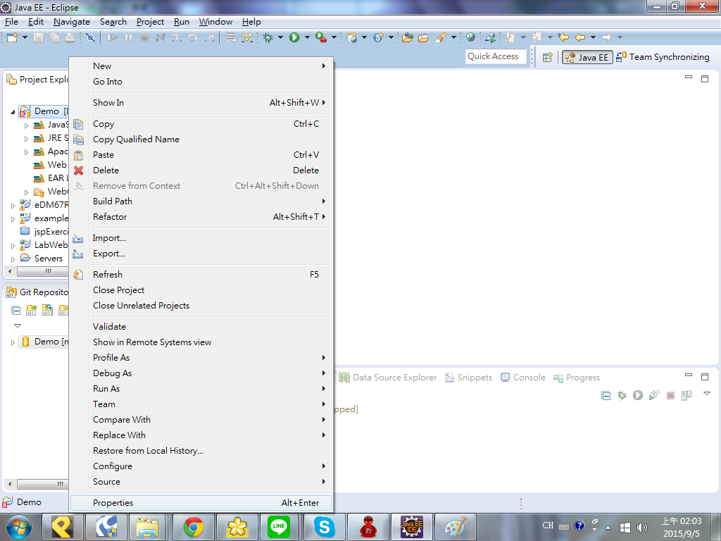Click Delete in the context menu

(201, 170)
